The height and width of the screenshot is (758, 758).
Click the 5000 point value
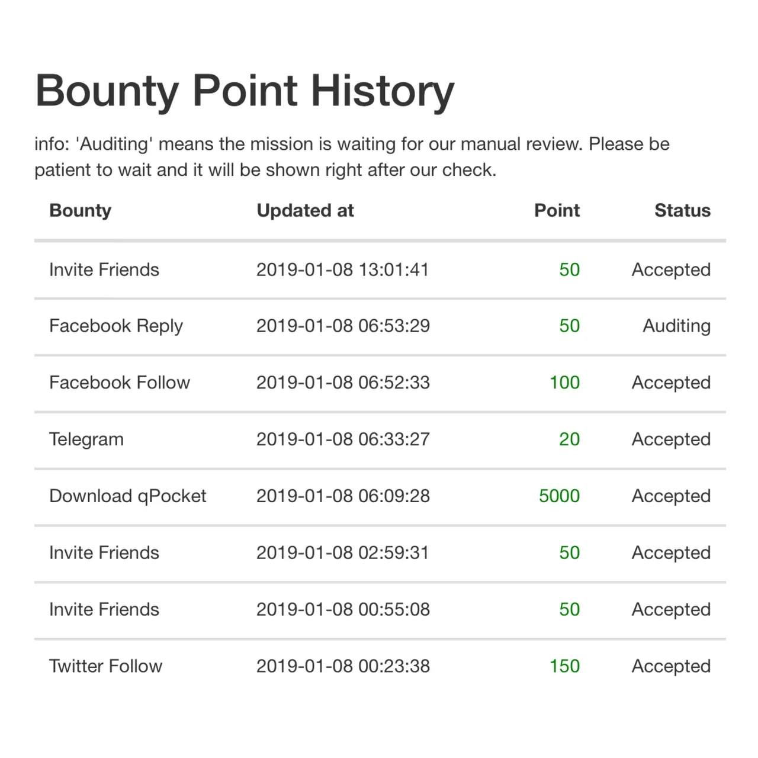click(559, 496)
